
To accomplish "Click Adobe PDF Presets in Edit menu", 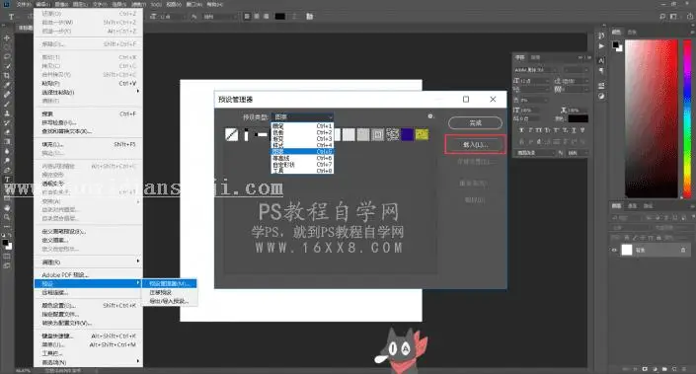I will [x=88, y=275].
